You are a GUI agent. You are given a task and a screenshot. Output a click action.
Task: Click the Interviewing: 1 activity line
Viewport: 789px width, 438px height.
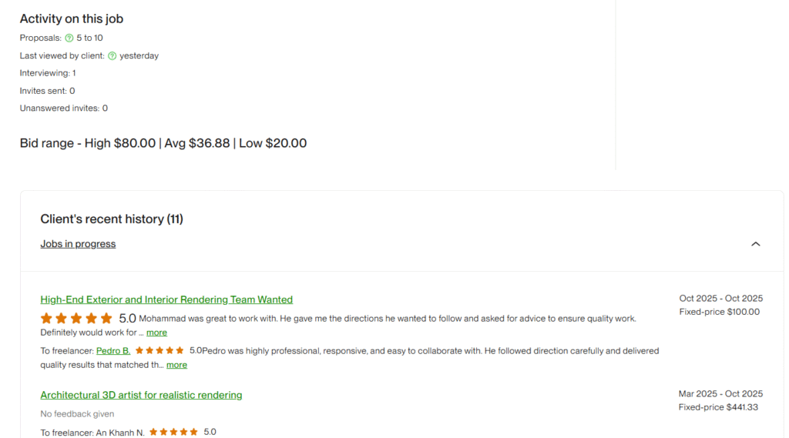coord(48,73)
